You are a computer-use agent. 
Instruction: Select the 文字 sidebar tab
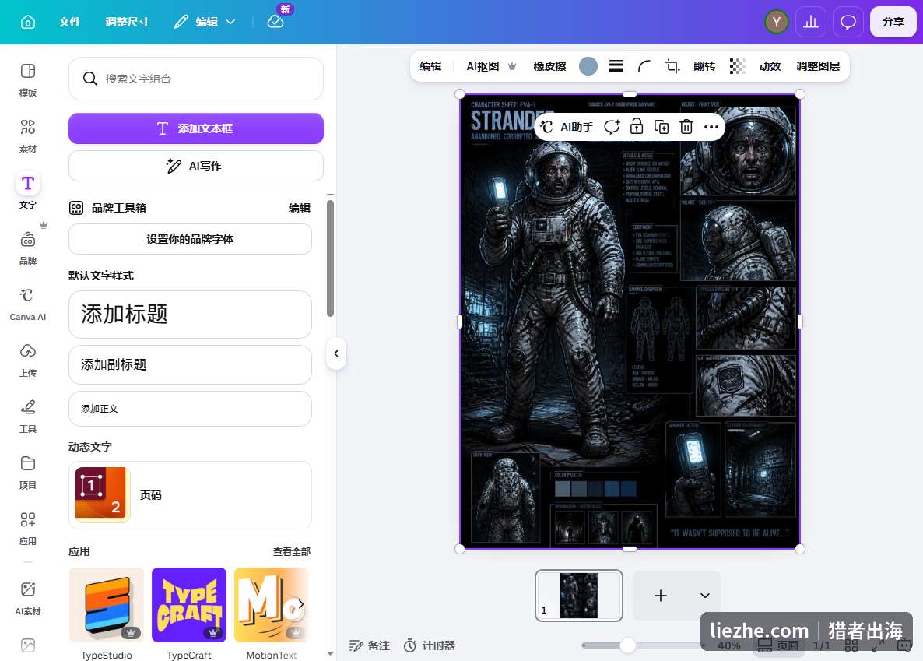pyautogui.click(x=28, y=192)
